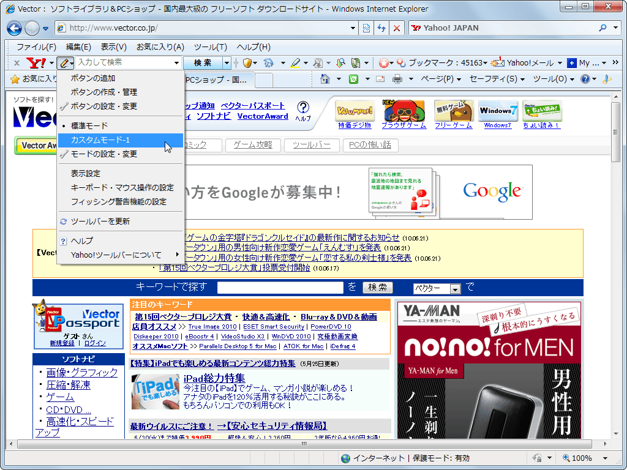Open お気に入り(A) menu
The height and width of the screenshot is (470, 627).
pos(160,47)
